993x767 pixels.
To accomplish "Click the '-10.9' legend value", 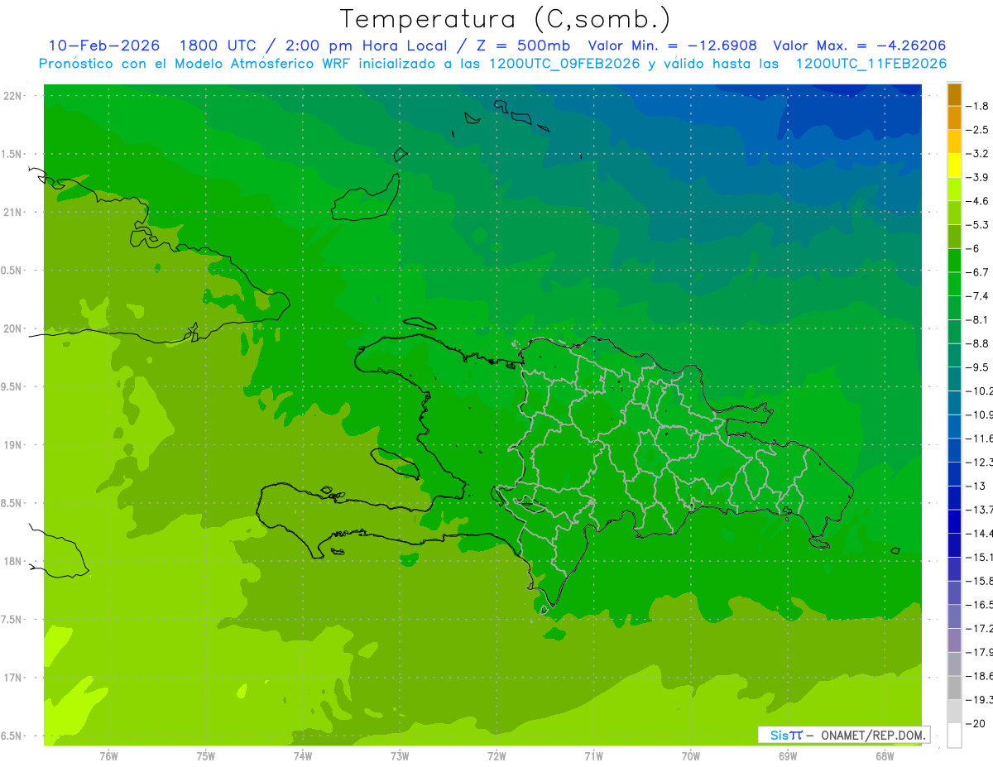I will coord(980,415).
